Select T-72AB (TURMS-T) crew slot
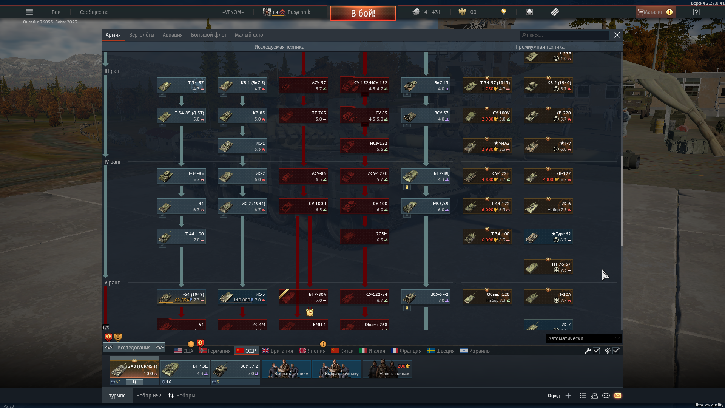725x408 pixels. 134,369
